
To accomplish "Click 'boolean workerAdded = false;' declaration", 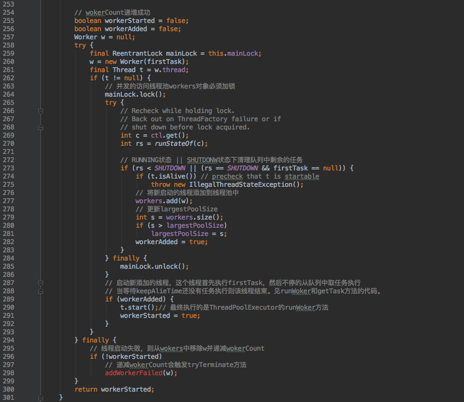I will coord(127,29).
